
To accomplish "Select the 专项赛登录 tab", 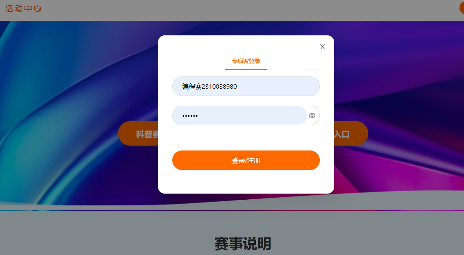I will (246, 61).
